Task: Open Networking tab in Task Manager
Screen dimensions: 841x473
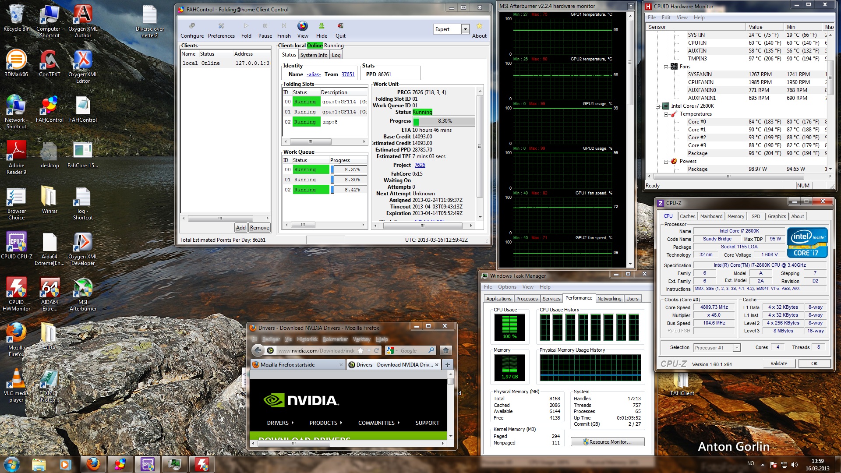Action: point(609,299)
